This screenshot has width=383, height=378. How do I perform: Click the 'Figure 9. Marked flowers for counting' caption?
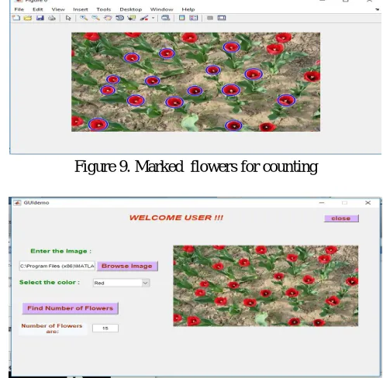pos(196,167)
